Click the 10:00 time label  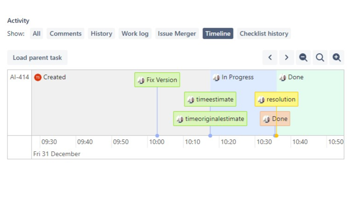tap(157, 142)
